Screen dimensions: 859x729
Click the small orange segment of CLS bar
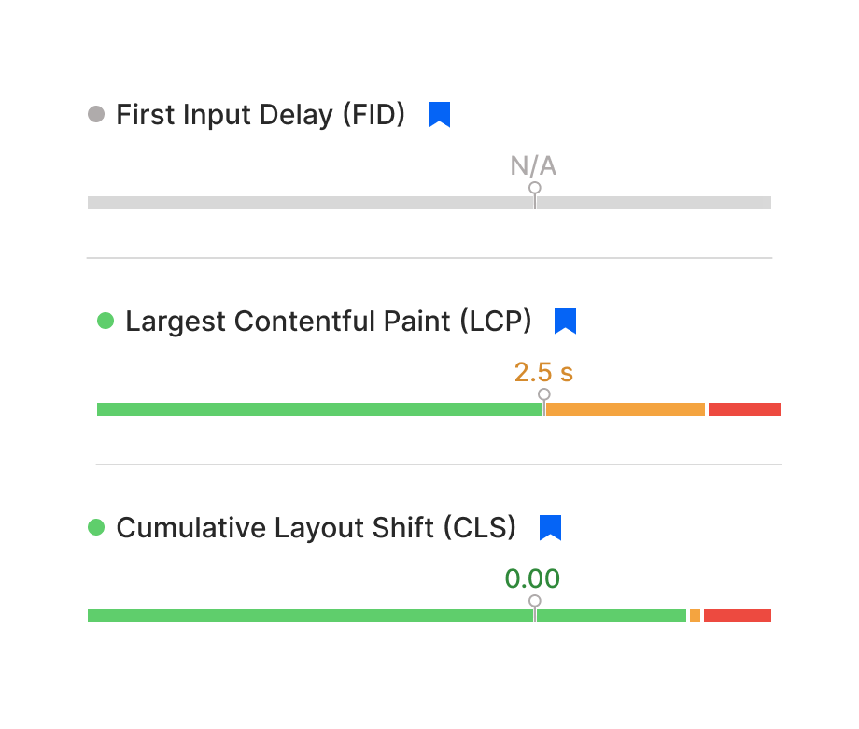[695, 616]
